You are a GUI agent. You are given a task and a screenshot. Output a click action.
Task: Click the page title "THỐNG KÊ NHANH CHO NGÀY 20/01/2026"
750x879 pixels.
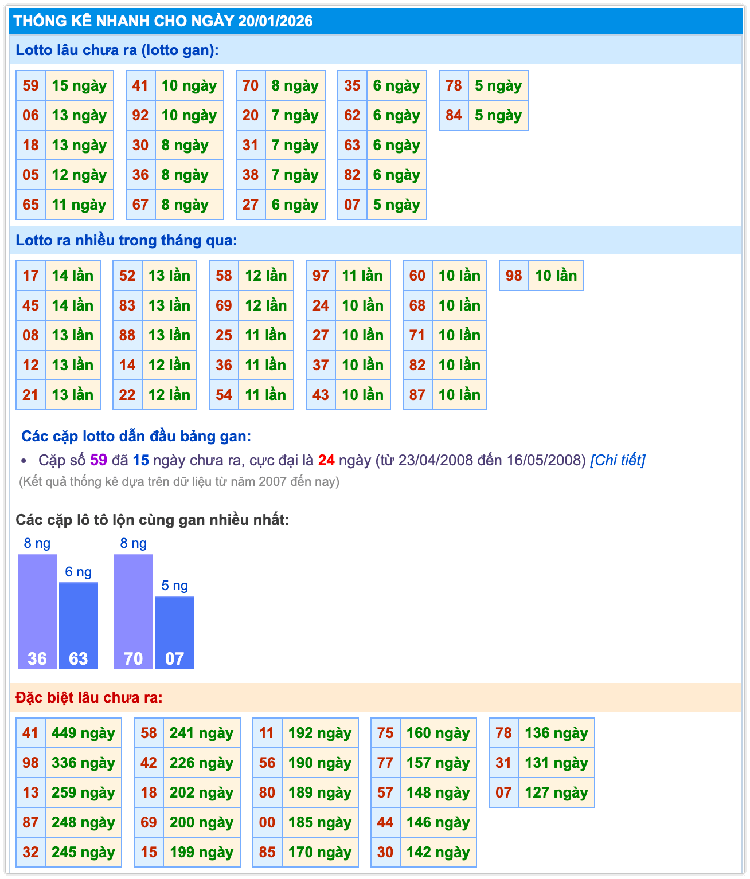(x=163, y=21)
